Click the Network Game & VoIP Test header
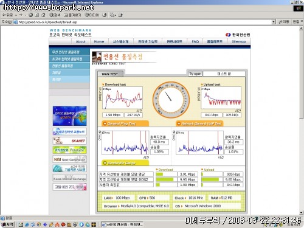The width and height of the screenshot is (304, 228). (x=199, y=123)
